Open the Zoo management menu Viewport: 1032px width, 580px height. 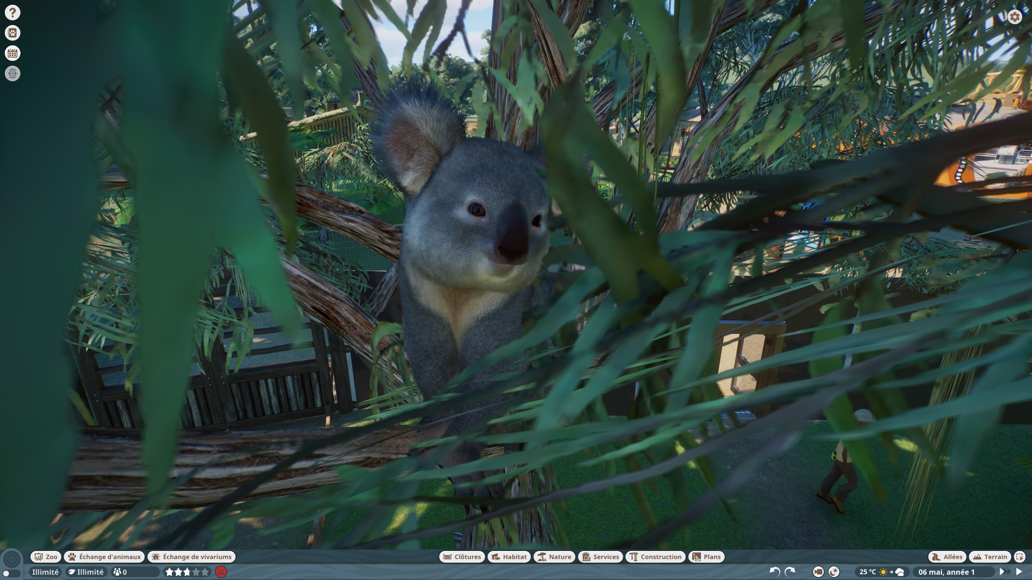pos(46,557)
